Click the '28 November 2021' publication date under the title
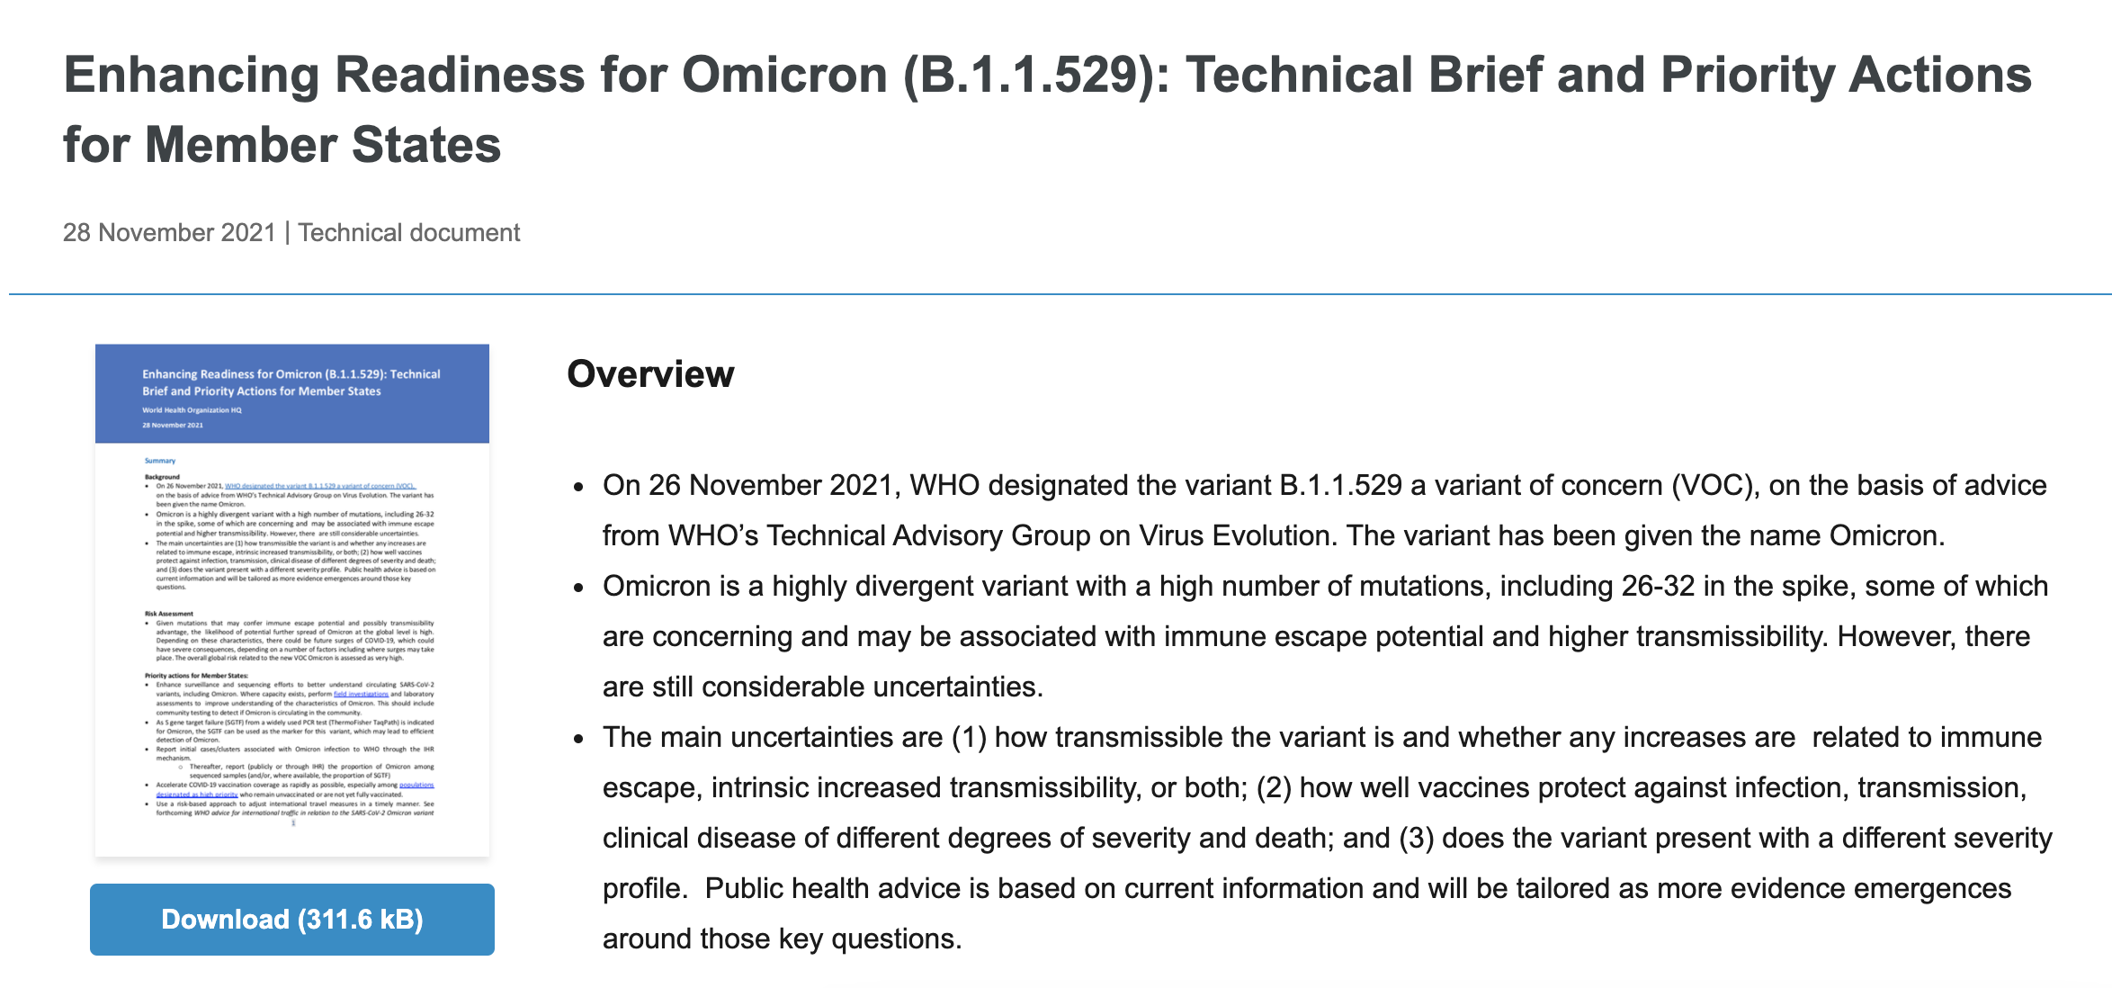This screenshot has width=2112, height=988. pyautogui.click(x=169, y=233)
